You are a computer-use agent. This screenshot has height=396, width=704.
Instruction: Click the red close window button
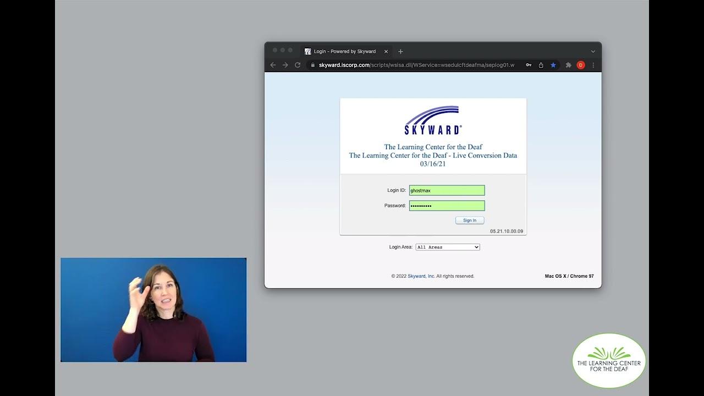pos(275,50)
